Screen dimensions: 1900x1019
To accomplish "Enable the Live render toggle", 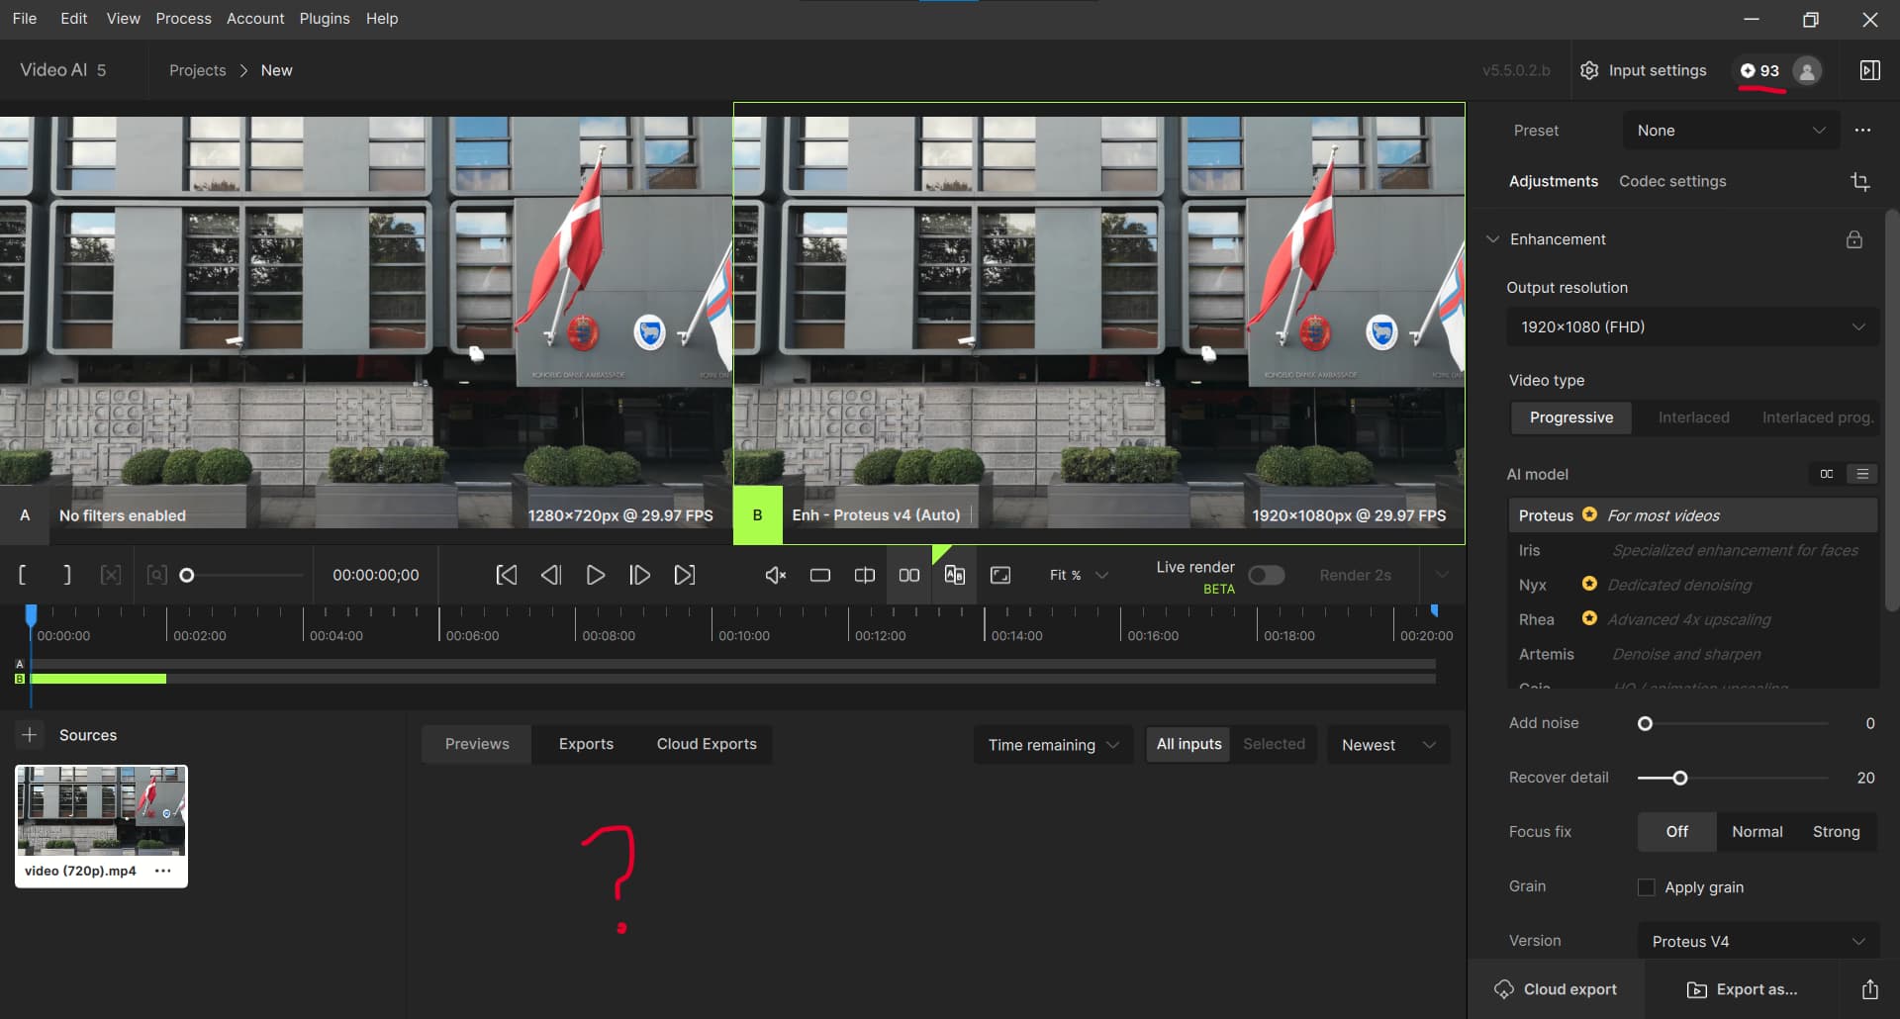I will point(1266,575).
